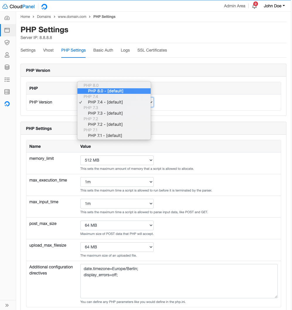Switch to the Vhost tab
This screenshot has height=310, width=292.
tap(48, 50)
